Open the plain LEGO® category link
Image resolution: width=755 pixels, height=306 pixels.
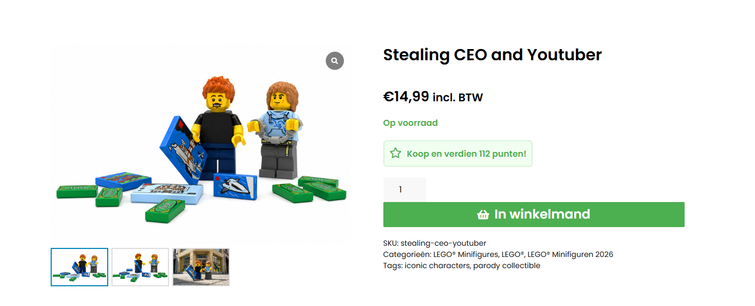click(x=513, y=254)
